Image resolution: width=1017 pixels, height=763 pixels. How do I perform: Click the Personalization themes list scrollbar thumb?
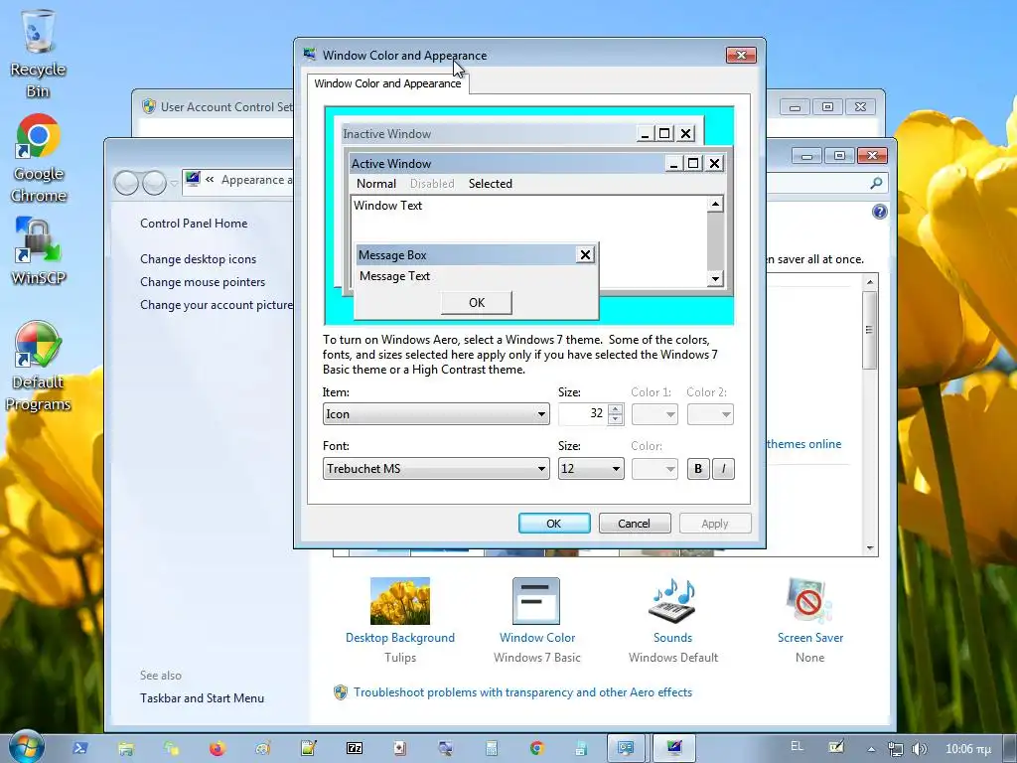click(x=870, y=330)
